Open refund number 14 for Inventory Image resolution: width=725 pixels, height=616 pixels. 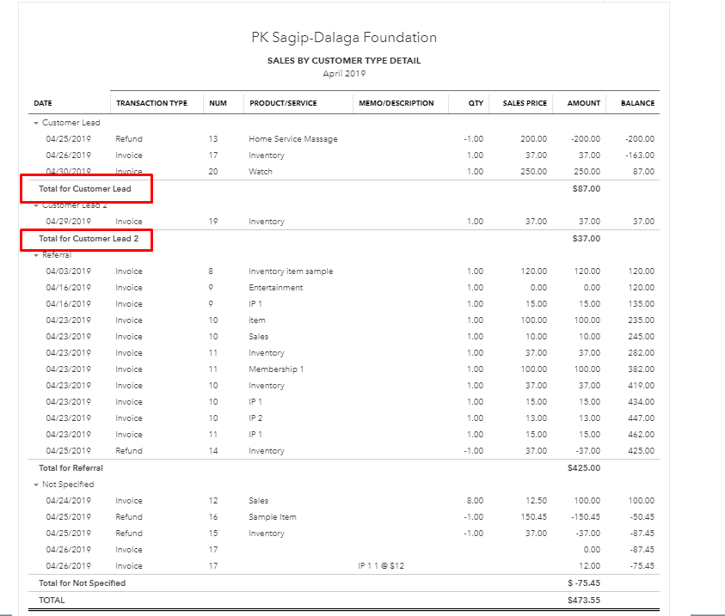344,451
